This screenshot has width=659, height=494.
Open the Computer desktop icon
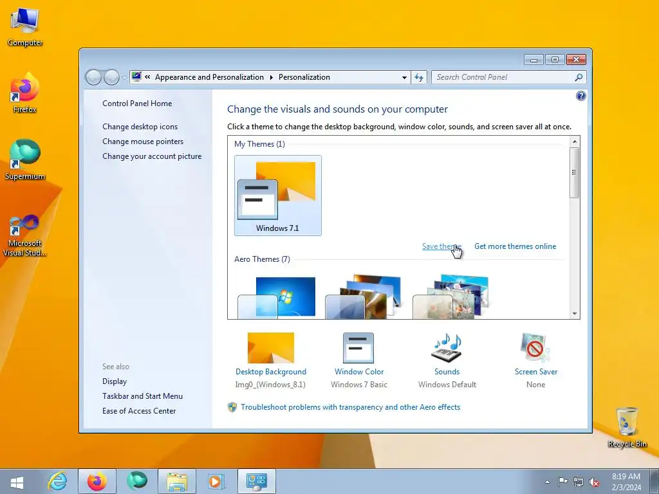(25, 28)
